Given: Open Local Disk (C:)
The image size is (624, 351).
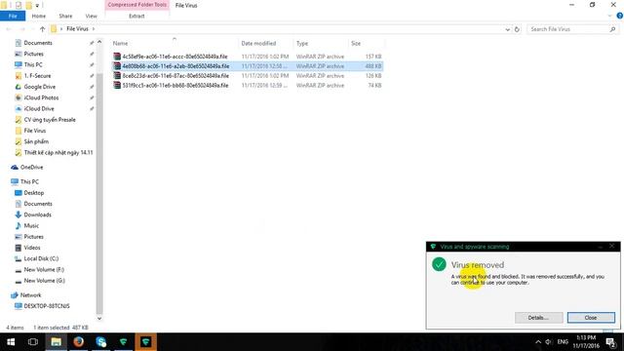Looking at the screenshot, I should (41, 258).
